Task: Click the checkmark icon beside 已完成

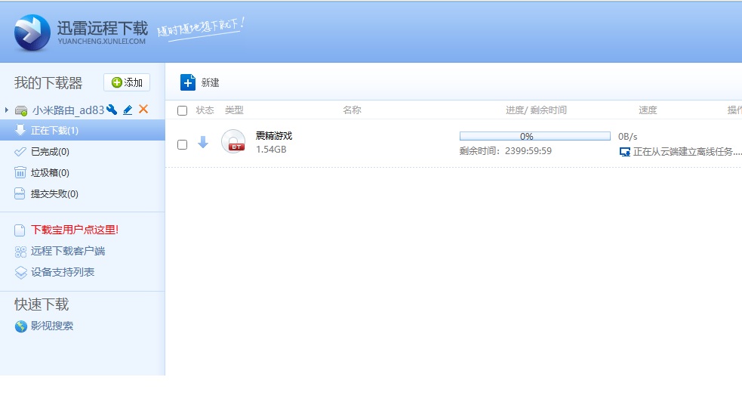Action: tap(20, 152)
